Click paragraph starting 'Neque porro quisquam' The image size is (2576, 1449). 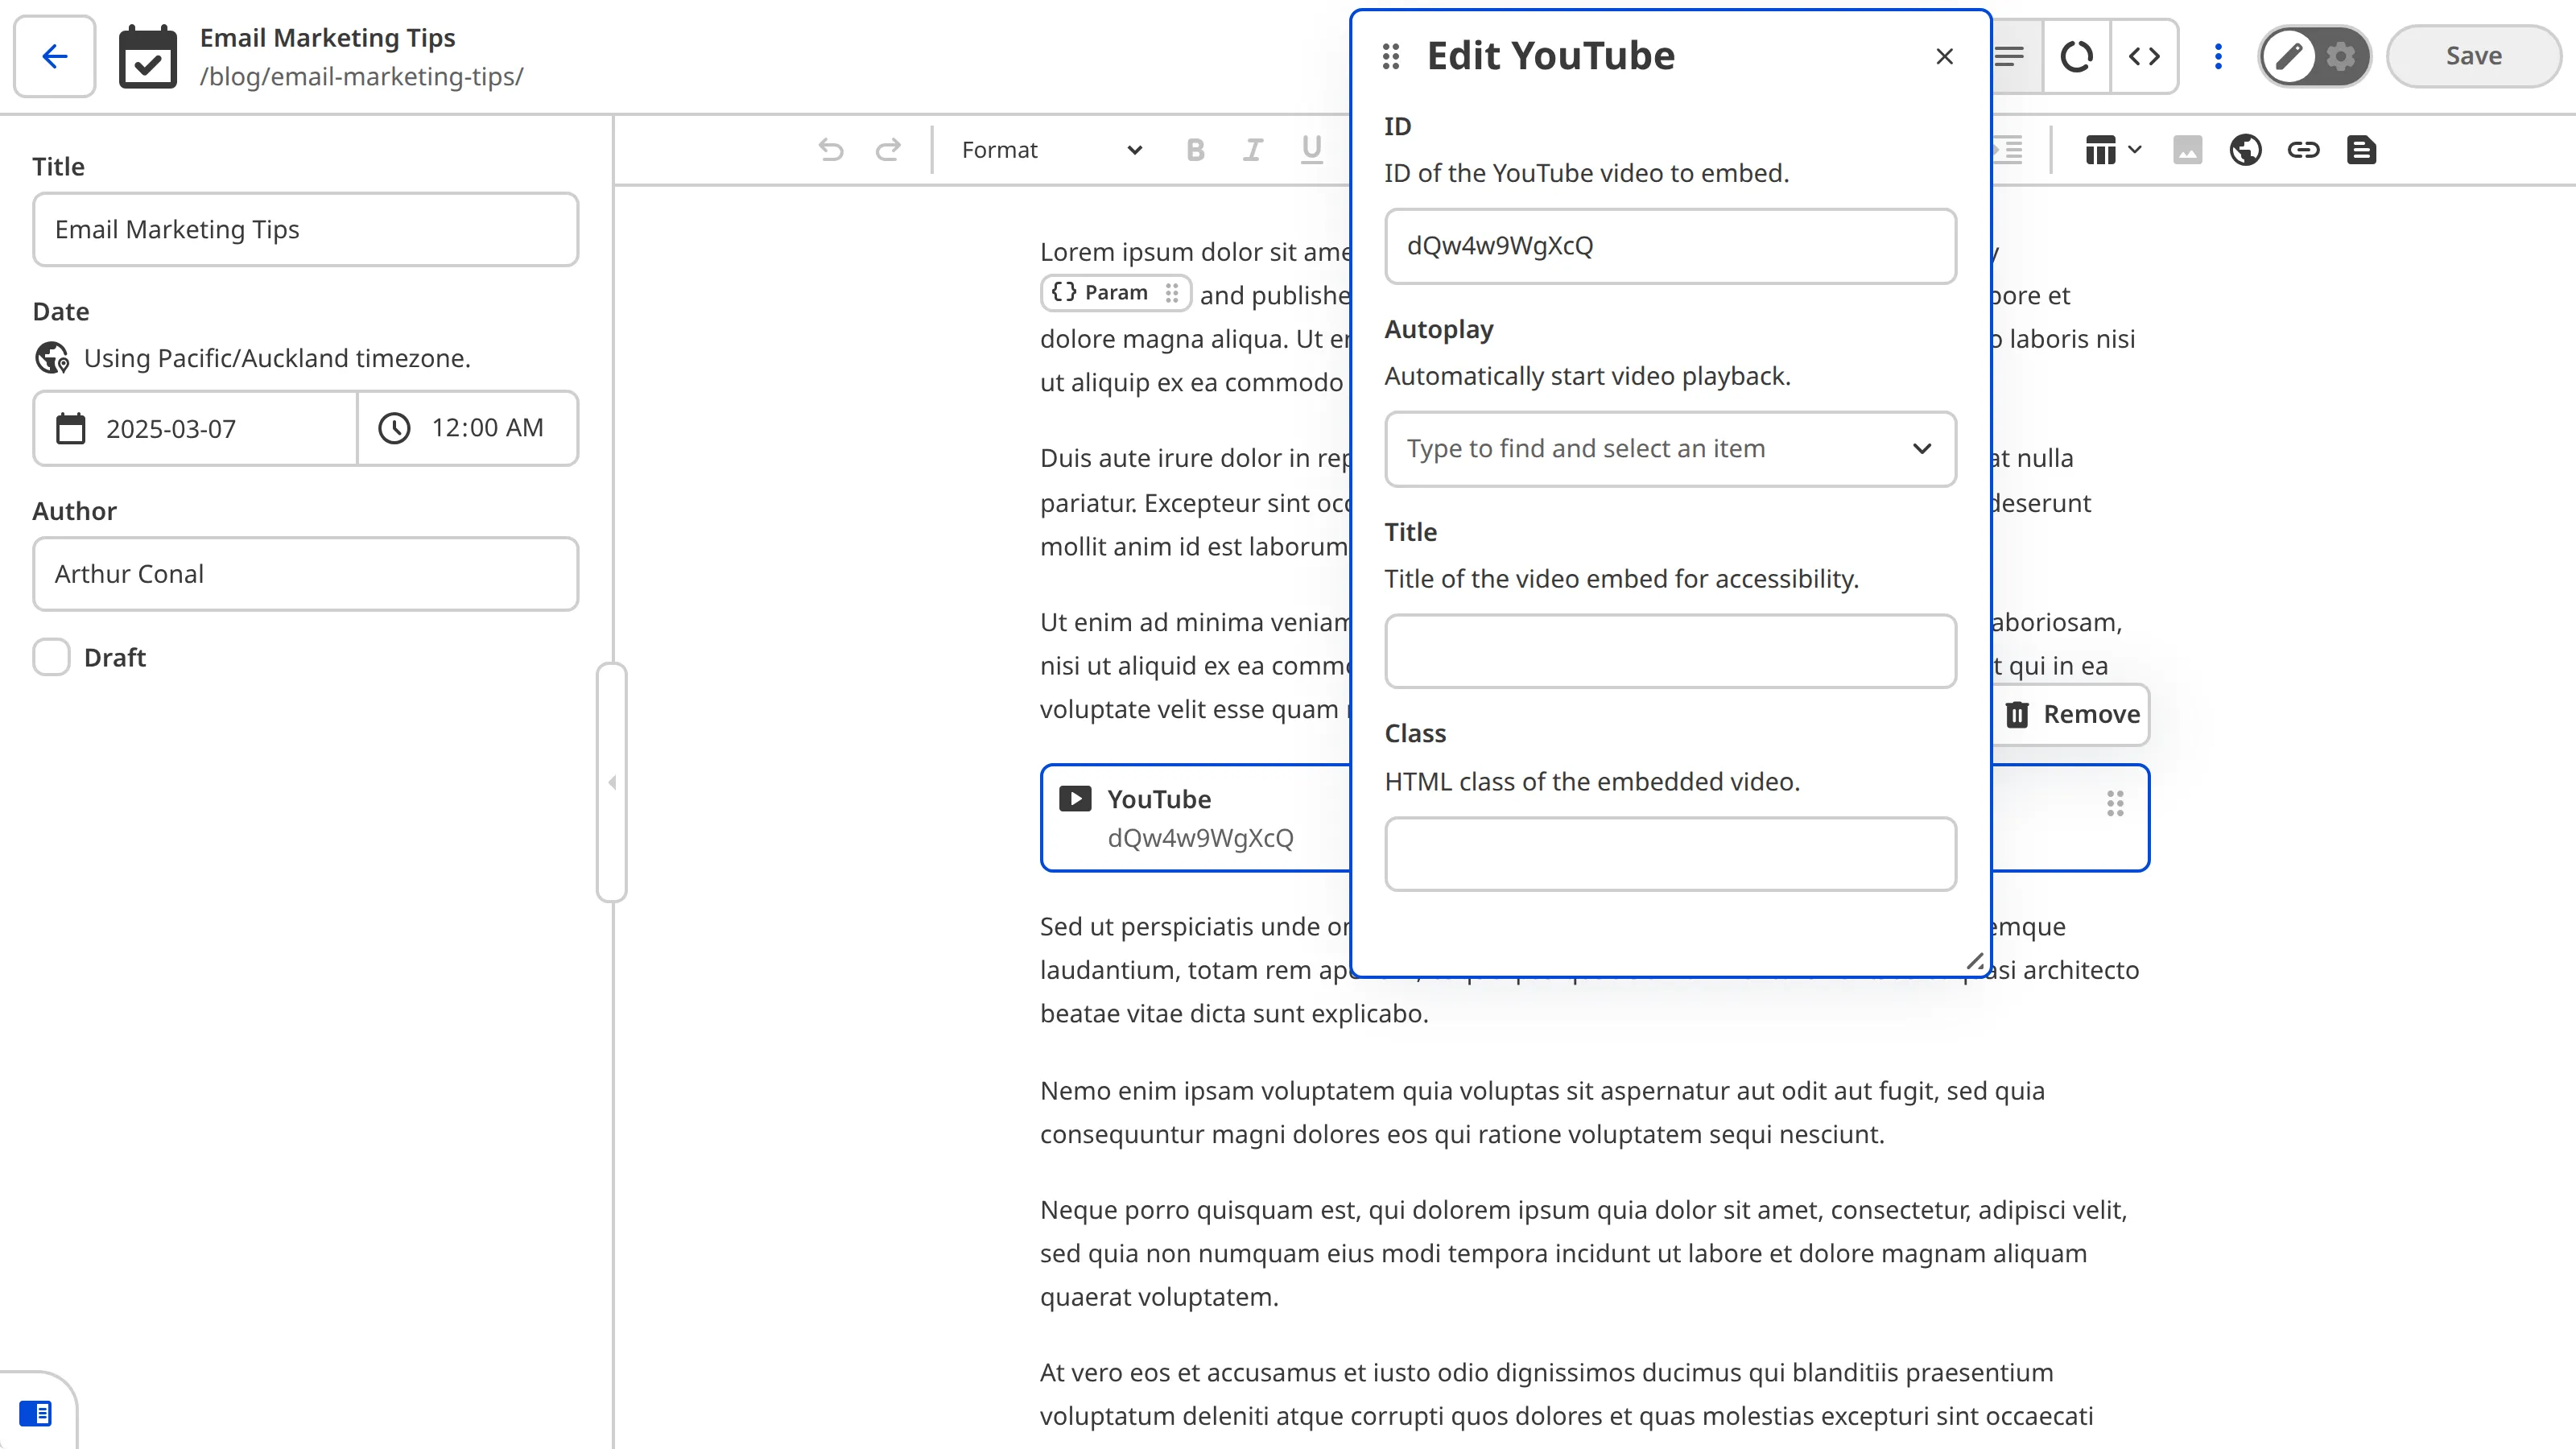[x=1583, y=1253]
